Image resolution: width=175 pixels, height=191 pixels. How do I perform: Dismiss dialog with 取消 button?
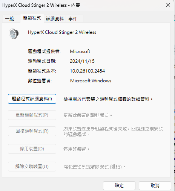point(155,186)
